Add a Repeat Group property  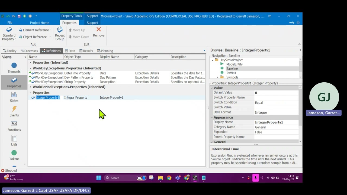click(x=60, y=34)
